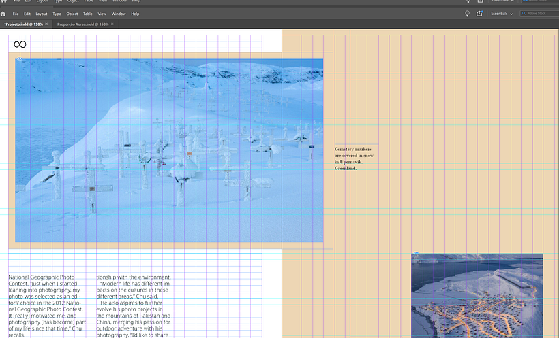Open the Object menu
The width and height of the screenshot is (559, 338).
72,14
